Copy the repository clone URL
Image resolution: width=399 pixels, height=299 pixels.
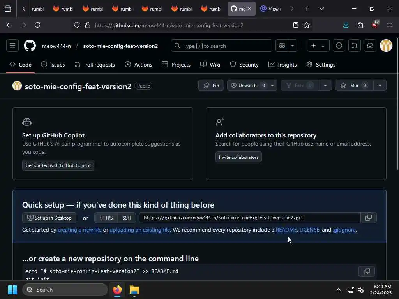pos(368,218)
